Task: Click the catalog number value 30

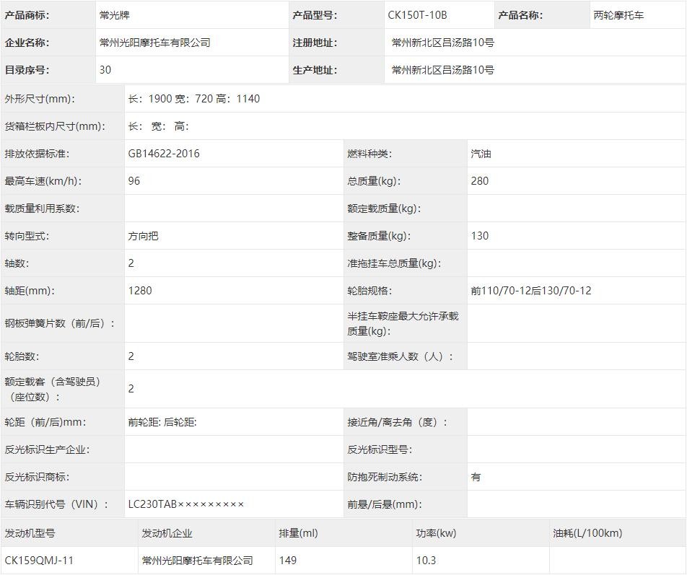Action: point(105,70)
